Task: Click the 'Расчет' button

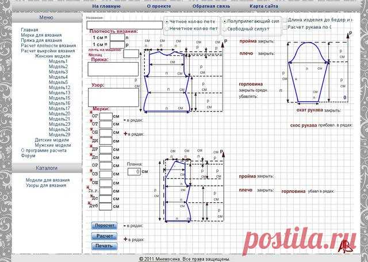Action: [x=104, y=236]
